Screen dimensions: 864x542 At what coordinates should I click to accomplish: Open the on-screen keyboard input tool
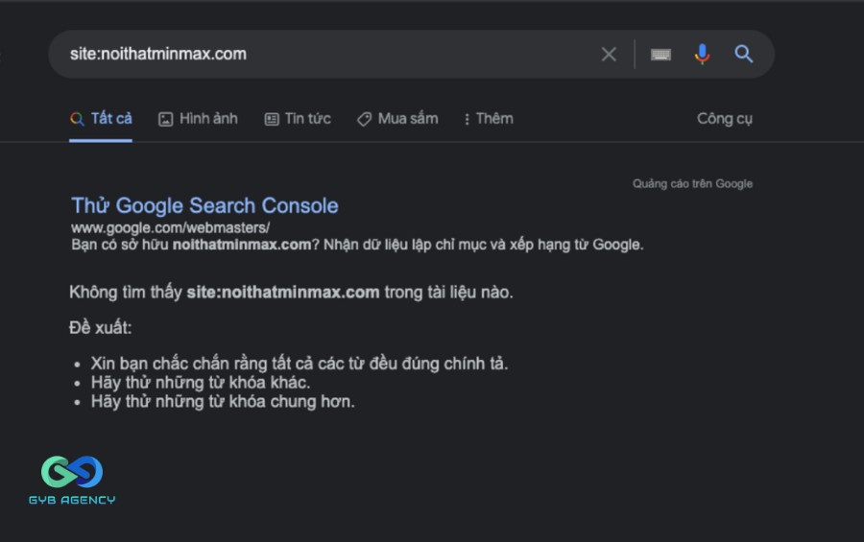(x=660, y=54)
